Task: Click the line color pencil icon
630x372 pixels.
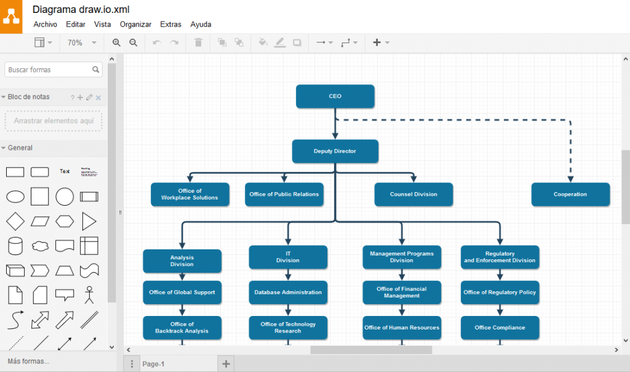Action: click(280, 42)
